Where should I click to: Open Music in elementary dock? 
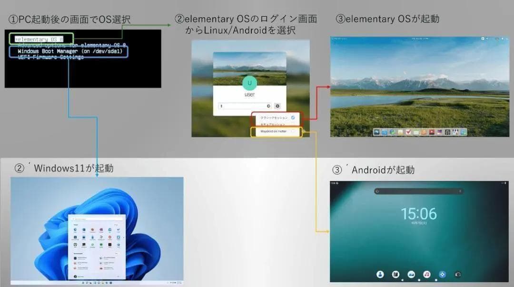click(x=424, y=132)
